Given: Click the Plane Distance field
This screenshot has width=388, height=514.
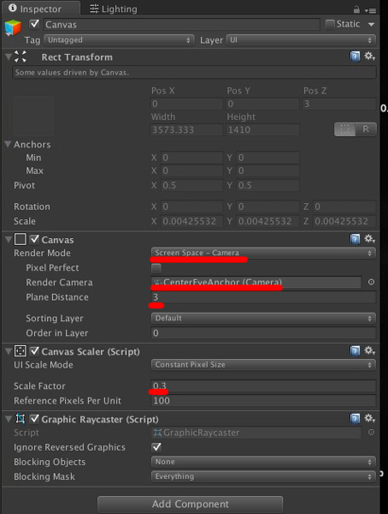Looking at the screenshot, I should pos(263,297).
